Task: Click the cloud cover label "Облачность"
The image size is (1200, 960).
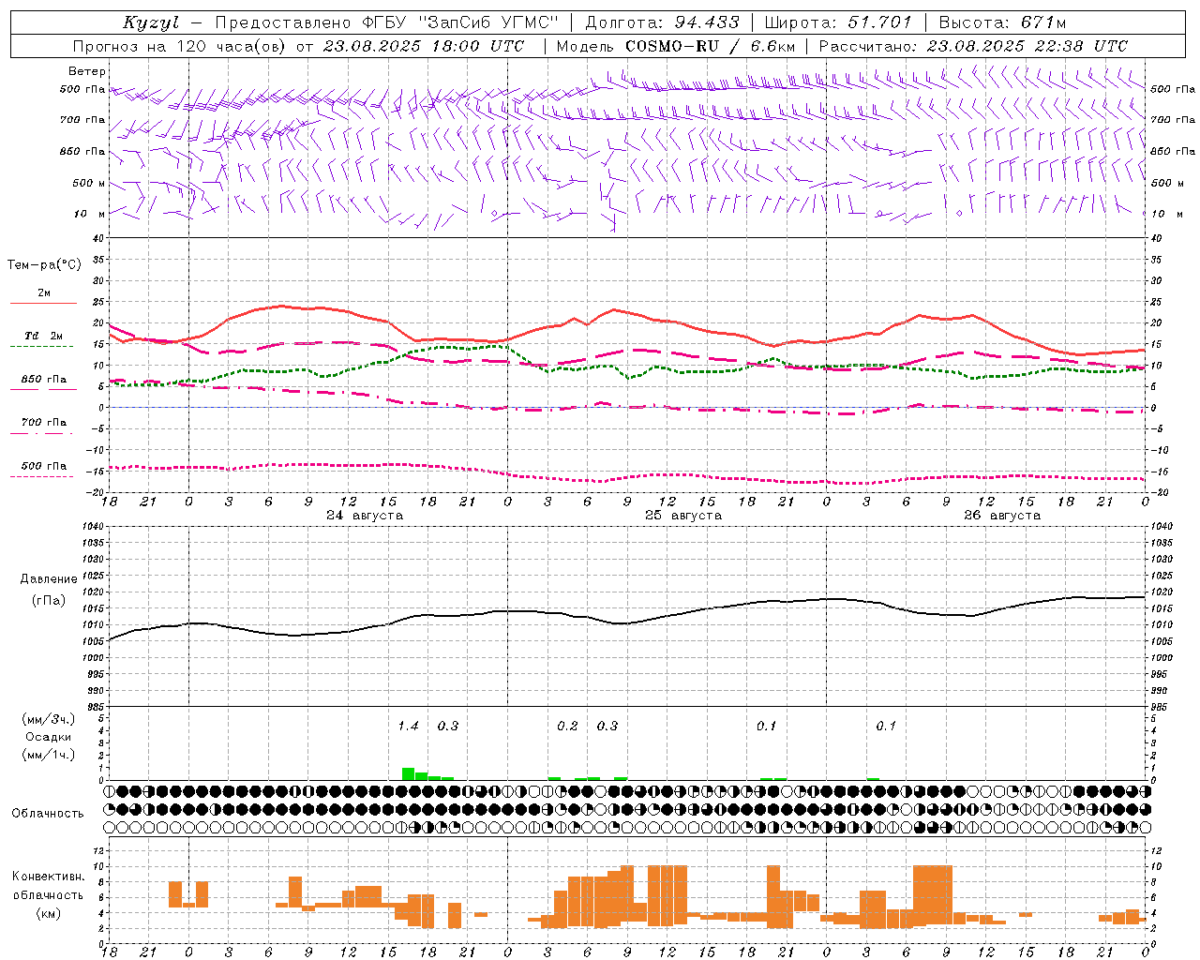Action: [48, 814]
